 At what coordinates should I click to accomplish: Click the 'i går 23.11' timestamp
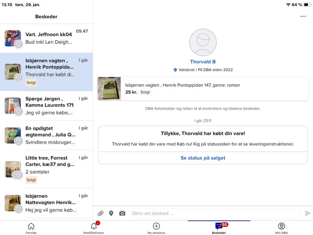(203, 121)
